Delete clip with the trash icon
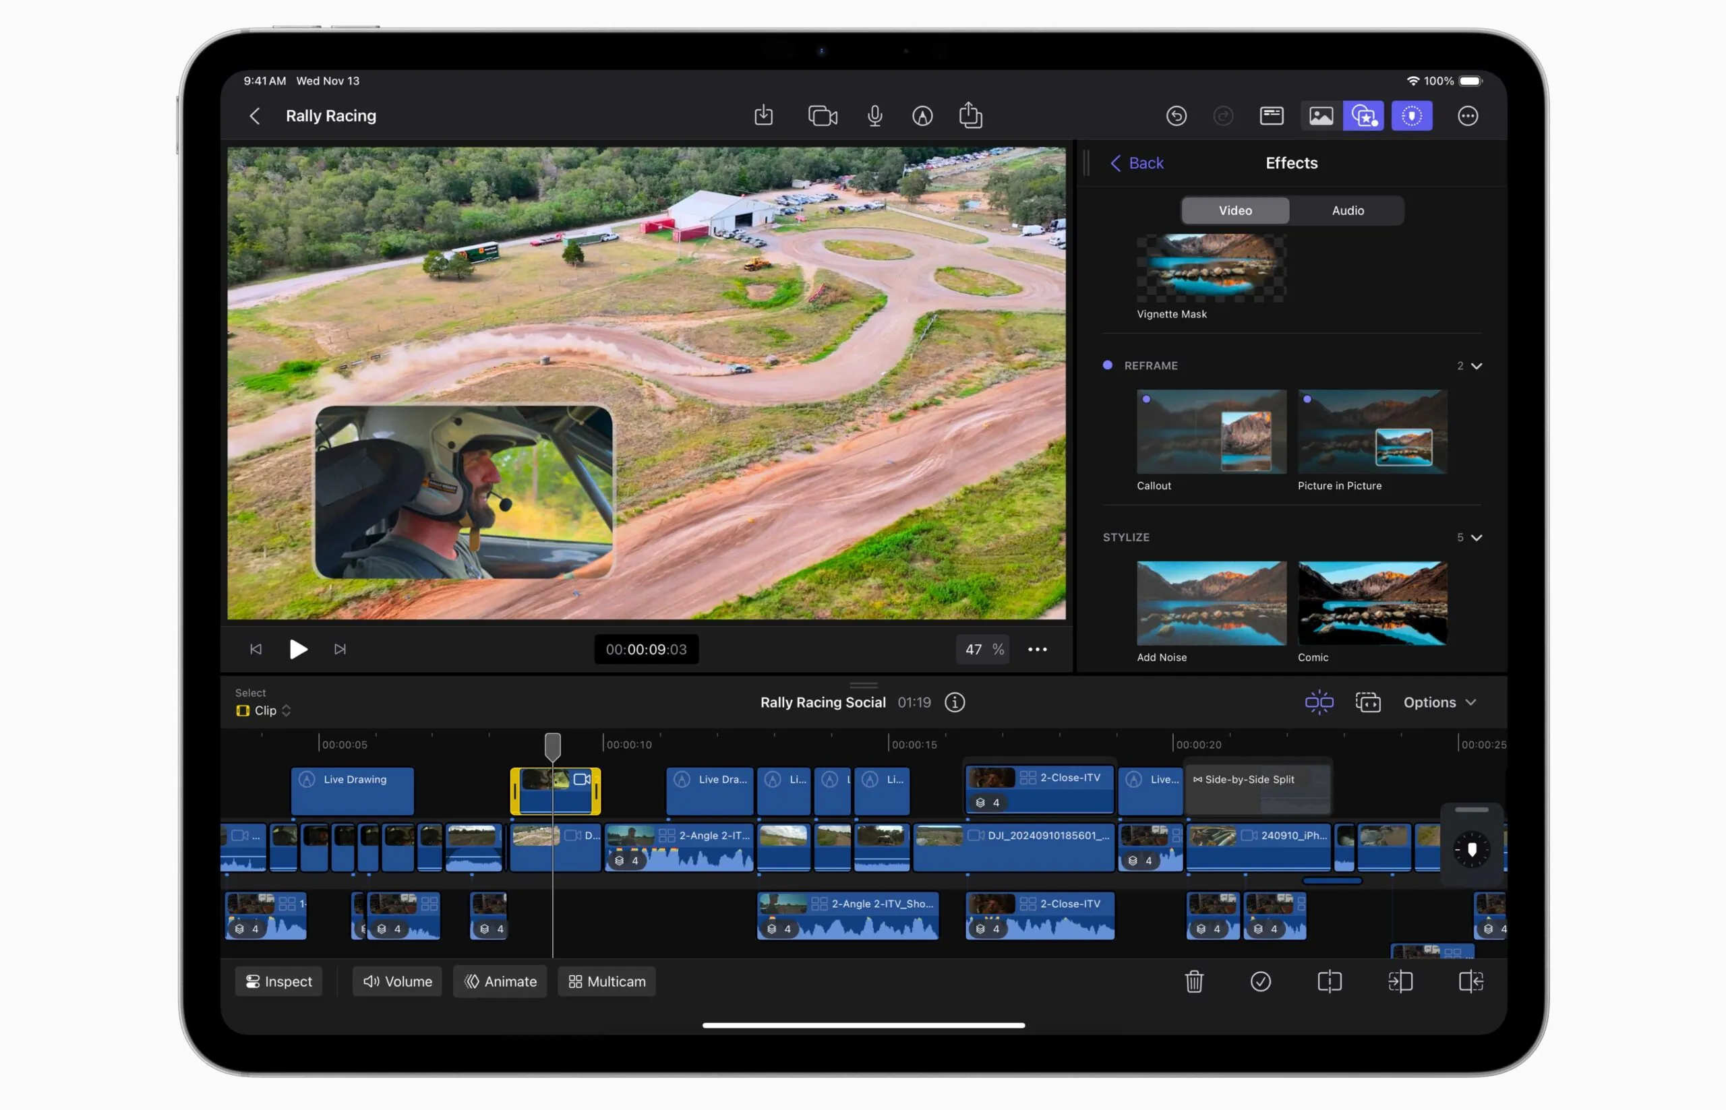 click(x=1194, y=981)
